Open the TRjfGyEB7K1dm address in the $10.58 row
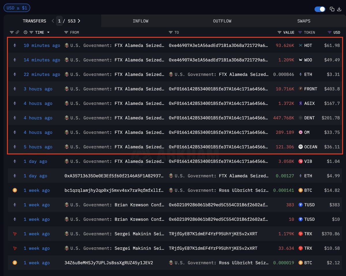This screenshot has width=346, height=276. point(213,248)
